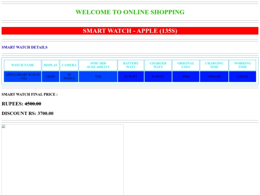260x195 pixels.
Task: Click the CHARGING TIME column header
Action: 214,65
